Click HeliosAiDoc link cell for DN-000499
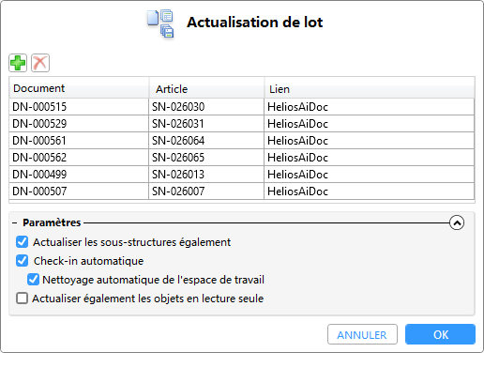This screenshot has height=383, width=484. (x=370, y=175)
